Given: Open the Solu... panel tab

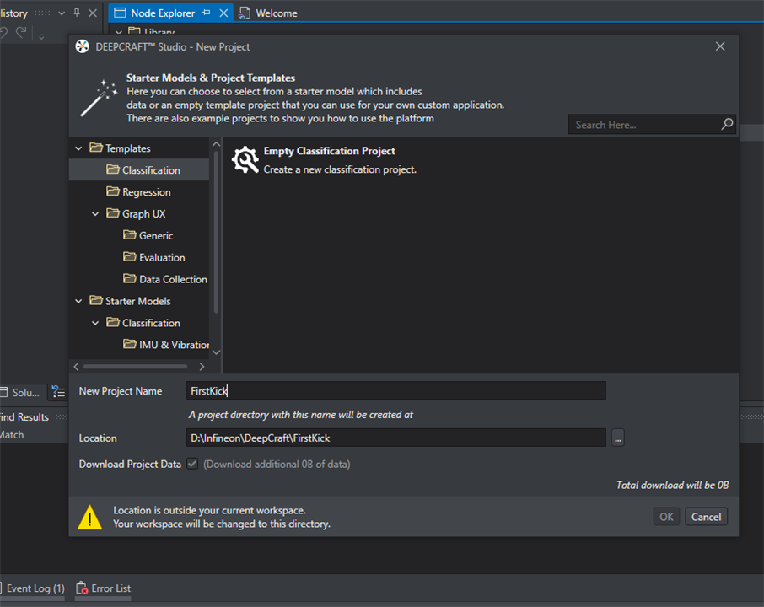Looking at the screenshot, I should [x=22, y=392].
